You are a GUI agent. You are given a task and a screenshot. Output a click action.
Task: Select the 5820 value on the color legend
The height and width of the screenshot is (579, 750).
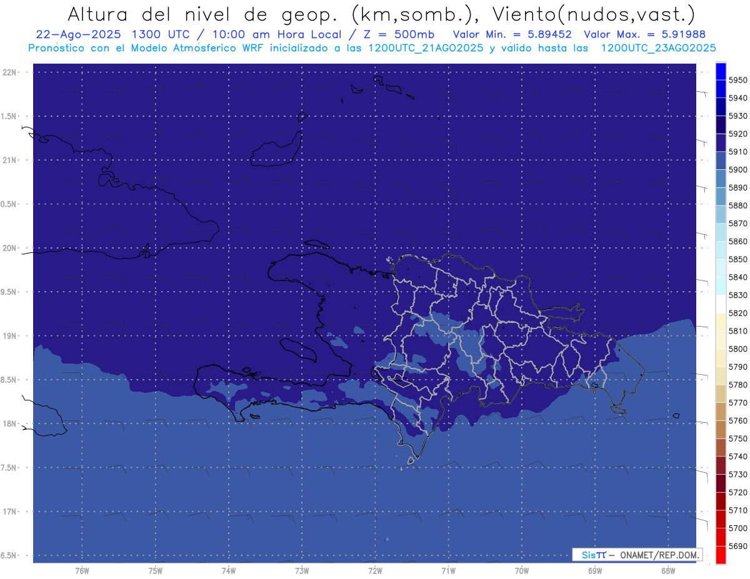[x=738, y=313]
